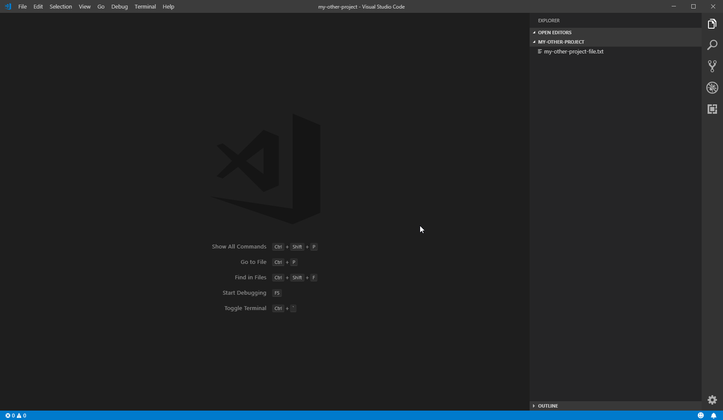Open the Debug view
This screenshot has height=420, width=723.
[712, 88]
